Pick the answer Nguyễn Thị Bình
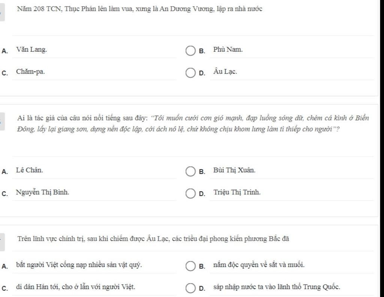Viewport: 384px width, 297px height. click(43, 192)
